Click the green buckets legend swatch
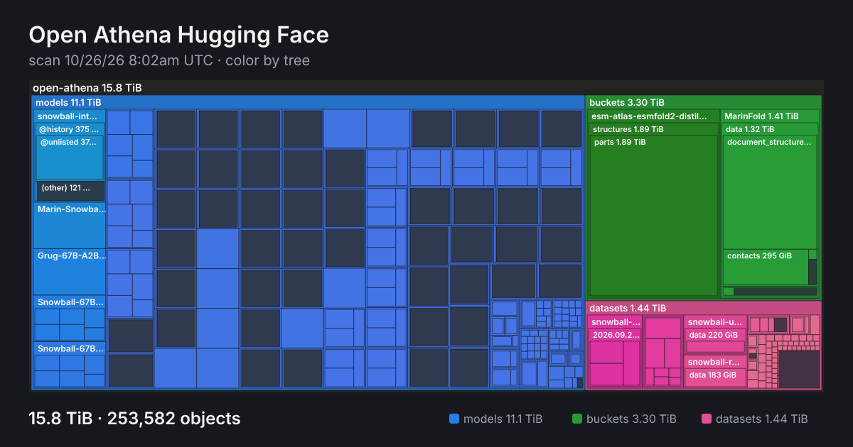This screenshot has height=447, width=853. [x=577, y=419]
